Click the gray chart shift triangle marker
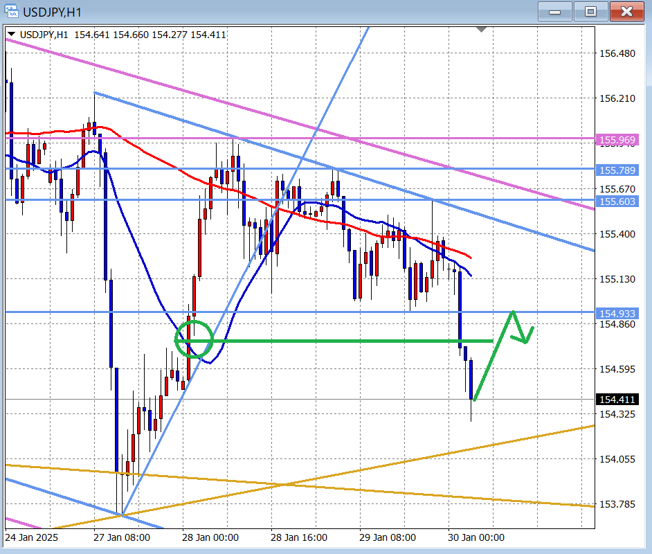The height and width of the screenshot is (554, 652). coord(482,30)
